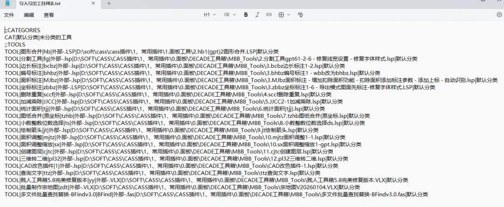Click the TOOL|小数整数位数选择|ts line

pyautogui.click(x=185, y=122)
